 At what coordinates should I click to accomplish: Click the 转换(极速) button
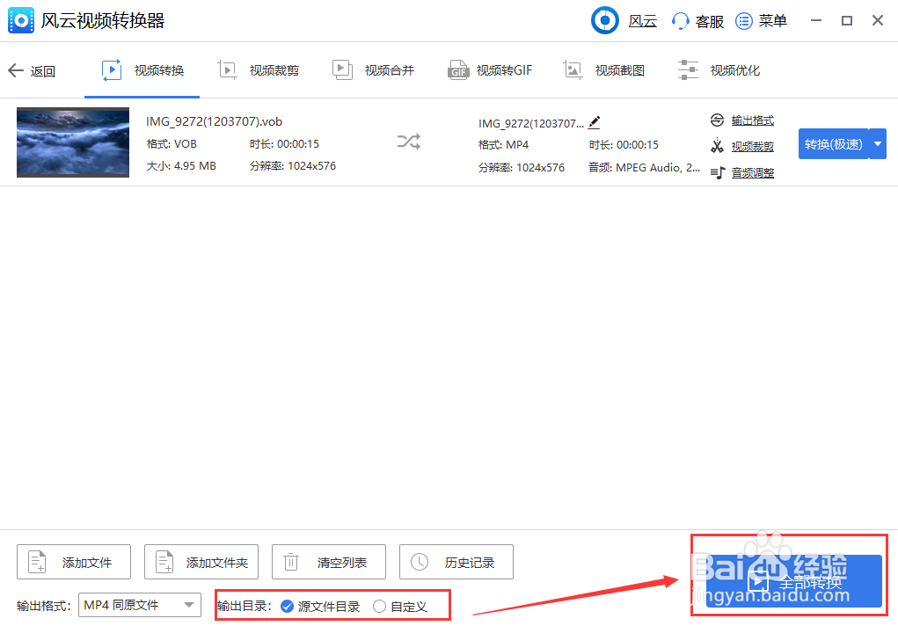833,144
